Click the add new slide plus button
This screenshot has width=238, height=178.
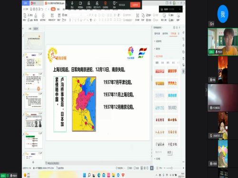tap(33, 162)
